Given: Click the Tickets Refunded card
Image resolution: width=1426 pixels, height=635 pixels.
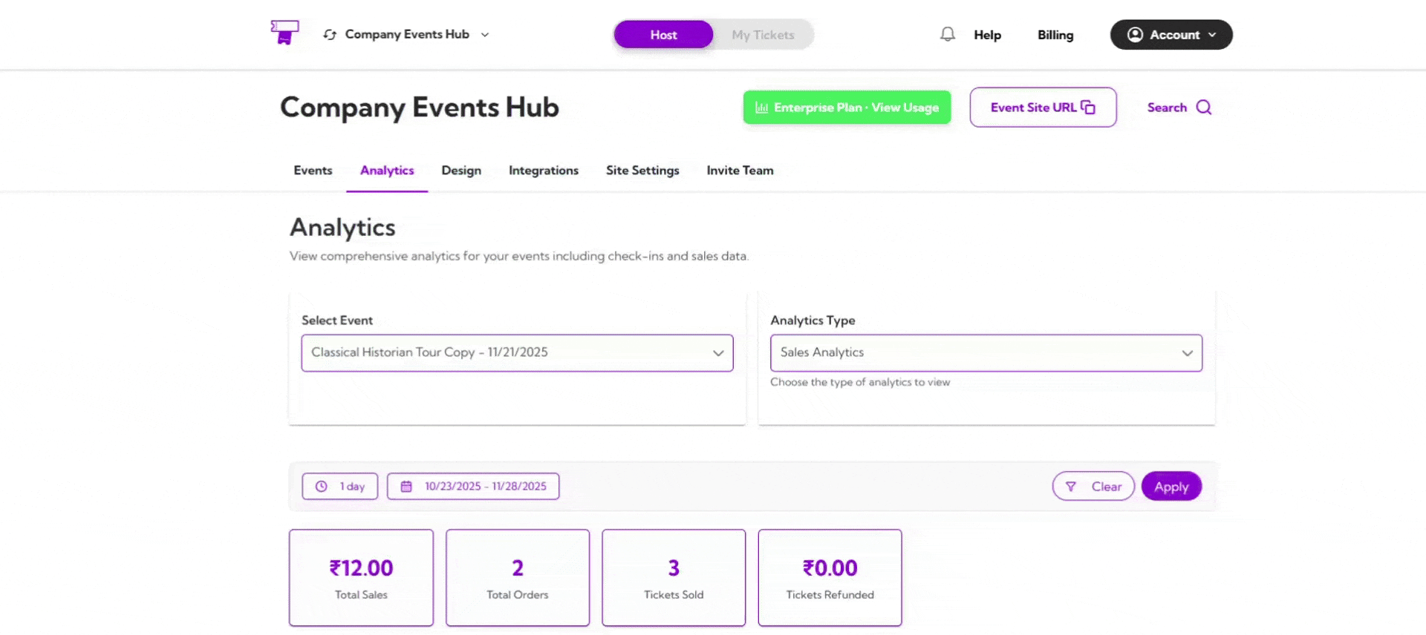Looking at the screenshot, I should [830, 578].
